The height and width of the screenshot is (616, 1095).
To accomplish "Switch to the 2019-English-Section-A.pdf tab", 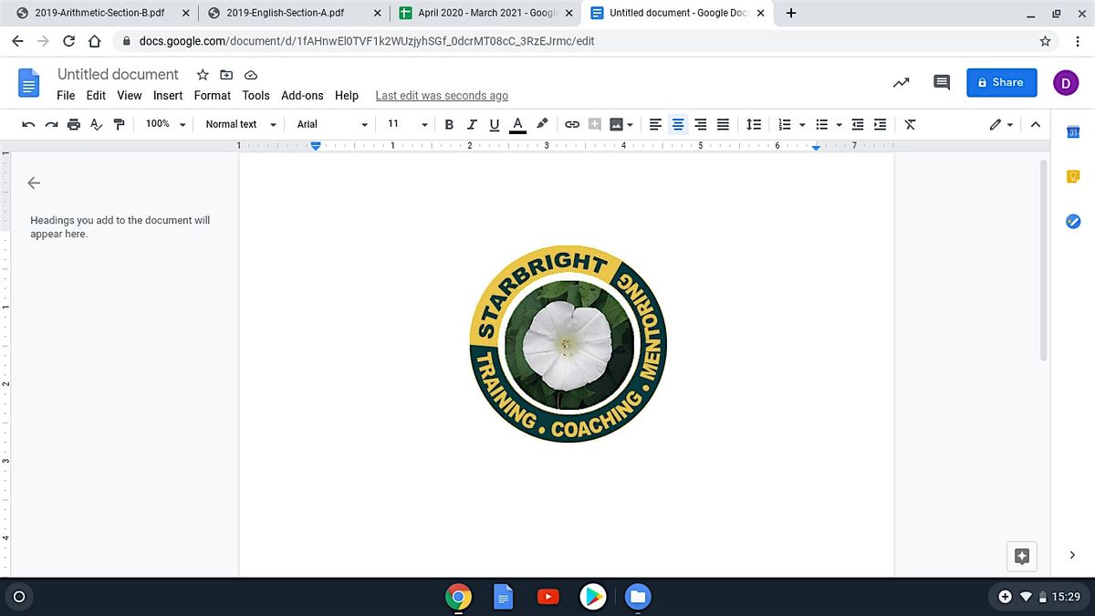I will (x=285, y=14).
